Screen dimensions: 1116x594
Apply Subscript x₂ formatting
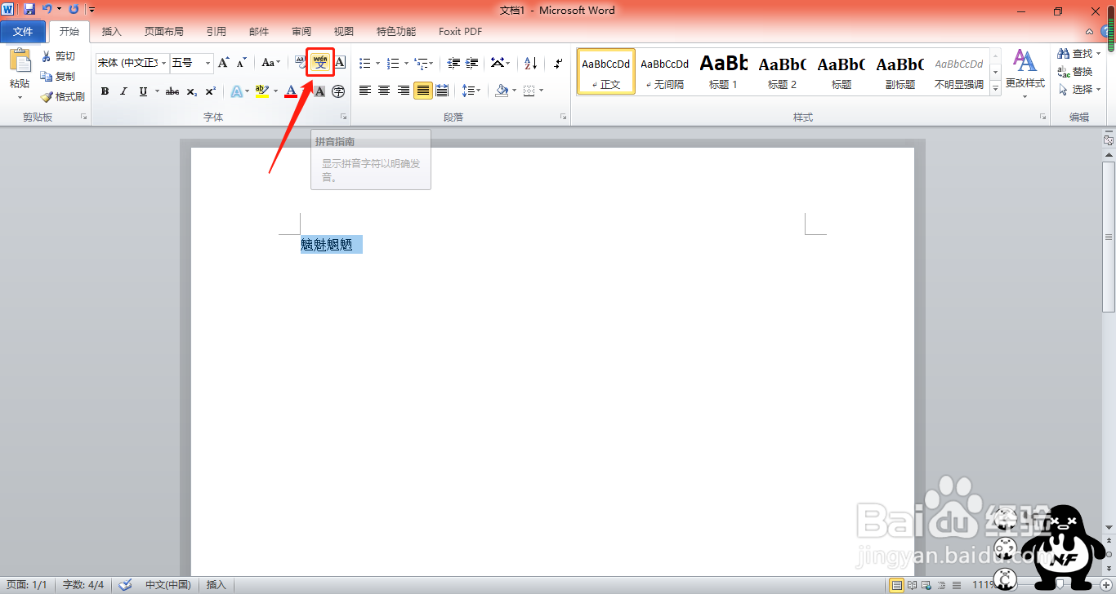point(191,91)
